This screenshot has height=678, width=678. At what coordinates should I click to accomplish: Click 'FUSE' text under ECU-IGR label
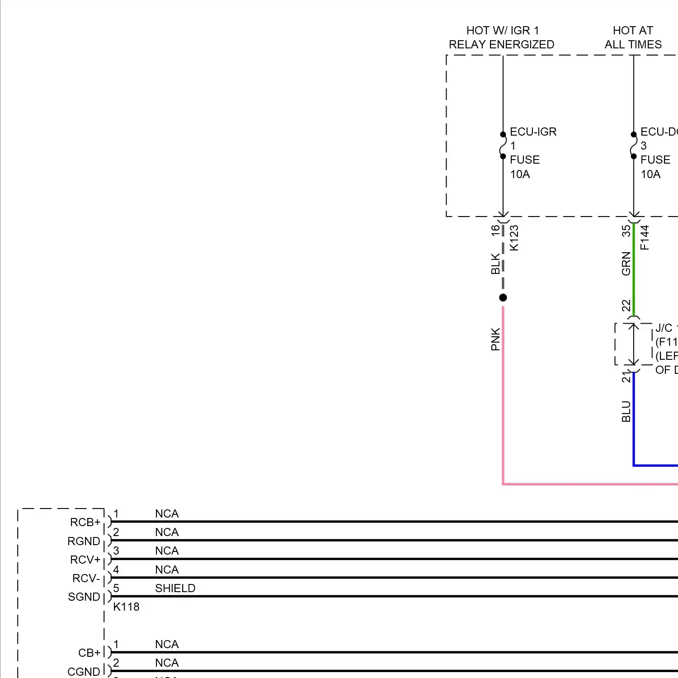525,160
